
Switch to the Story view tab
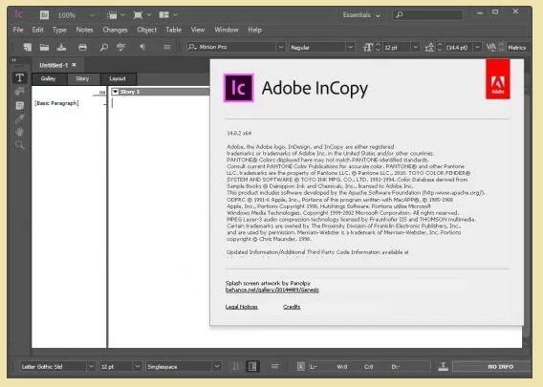pyautogui.click(x=83, y=78)
